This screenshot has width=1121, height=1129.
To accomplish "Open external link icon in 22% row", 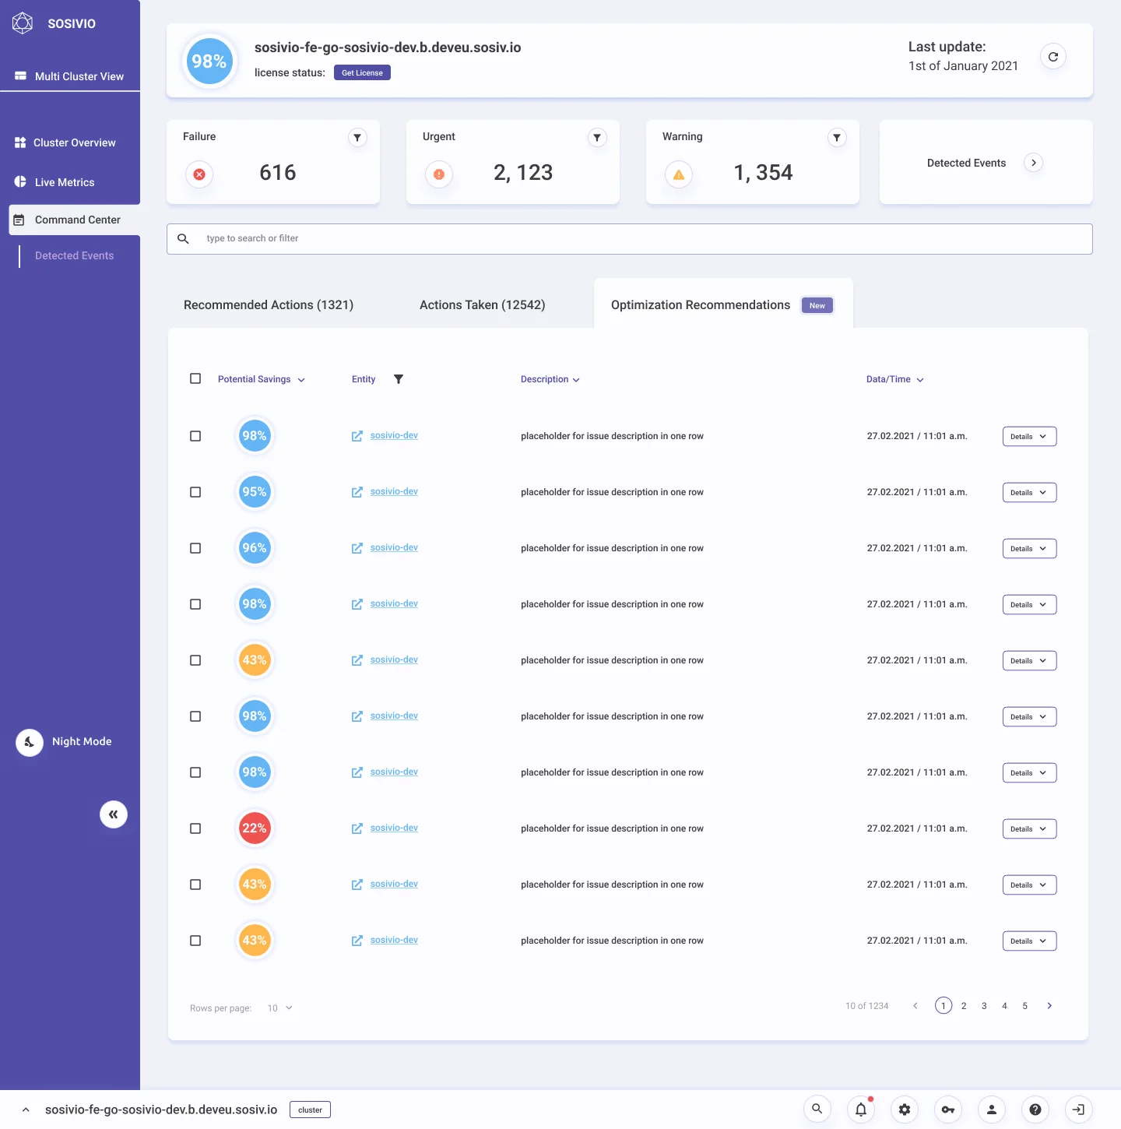I will pos(357,828).
